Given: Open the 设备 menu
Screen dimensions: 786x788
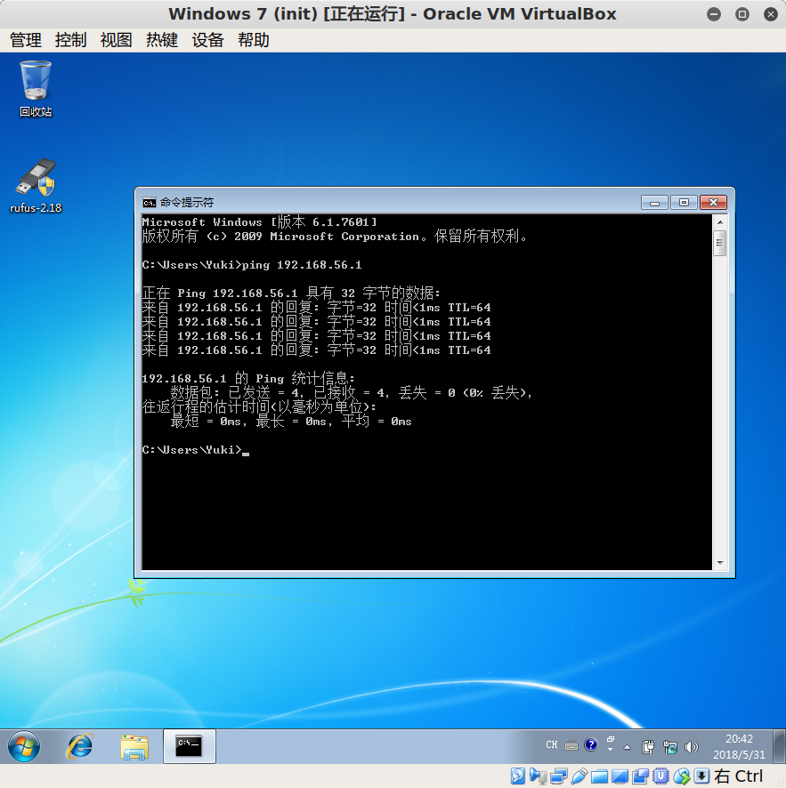Looking at the screenshot, I should (207, 40).
